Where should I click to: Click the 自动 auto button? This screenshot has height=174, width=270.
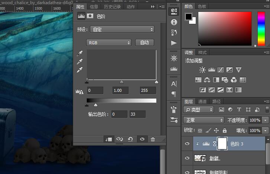pyautogui.click(x=144, y=43)
